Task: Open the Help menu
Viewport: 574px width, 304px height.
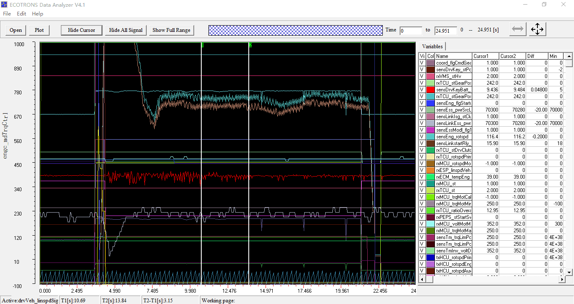Action: click(37, 13)
